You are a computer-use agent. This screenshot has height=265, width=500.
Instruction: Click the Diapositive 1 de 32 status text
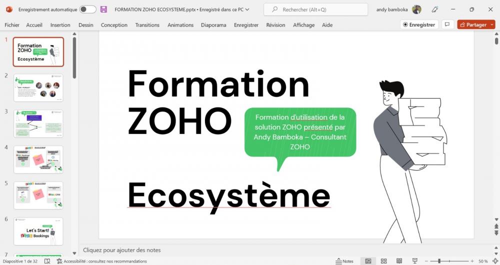(x=20, y=261)
